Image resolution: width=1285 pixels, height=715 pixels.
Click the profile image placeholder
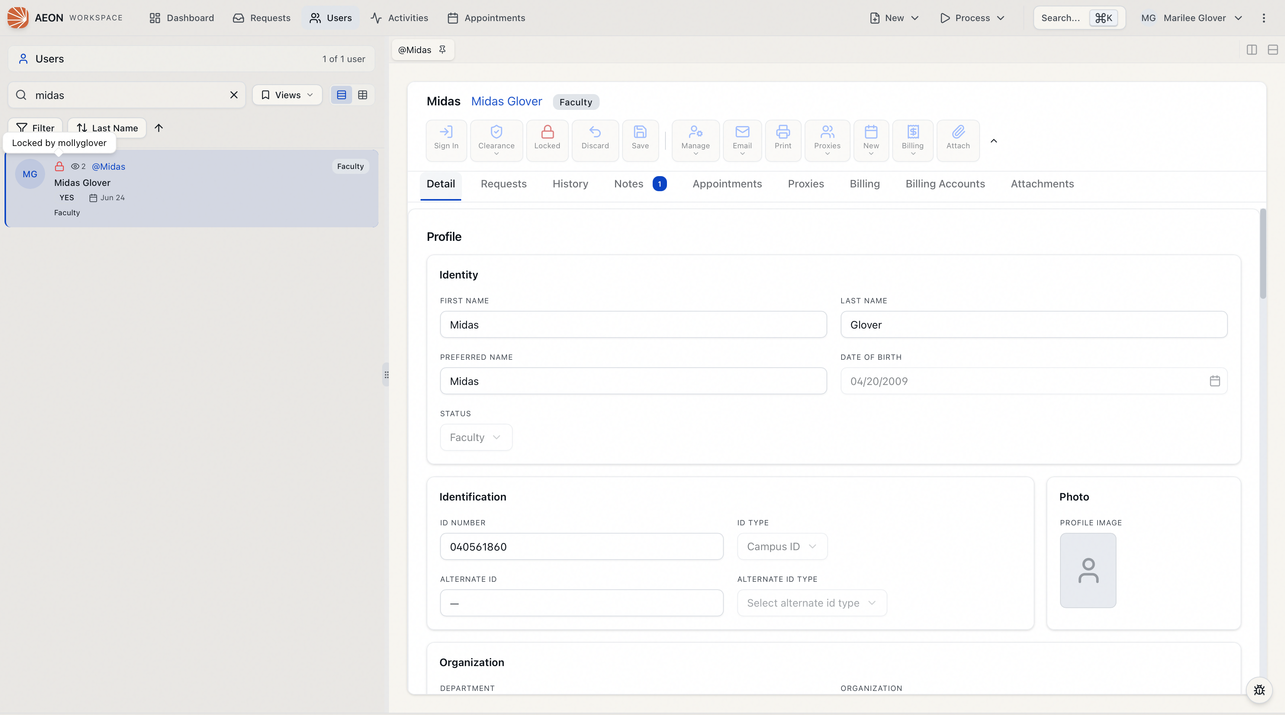click(1088, 570)
